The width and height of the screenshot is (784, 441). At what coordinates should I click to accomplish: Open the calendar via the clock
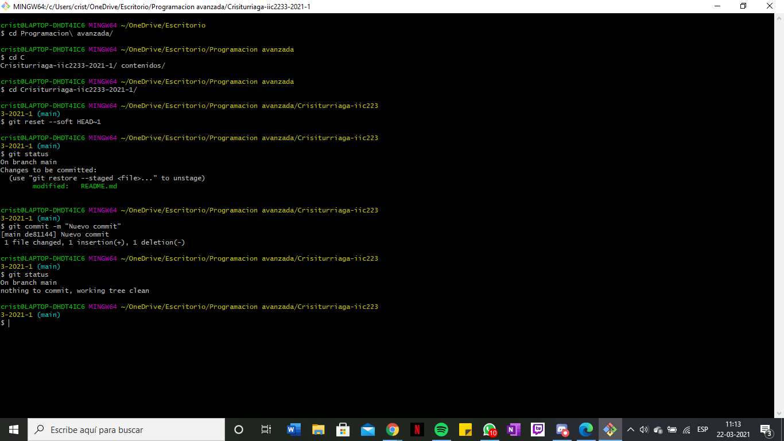[733, 429]
